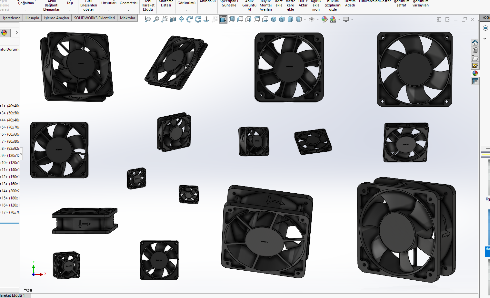The image size is (490, 298).
Task: Click the Edit Appearance color ball icon
Action: point(325,19)
